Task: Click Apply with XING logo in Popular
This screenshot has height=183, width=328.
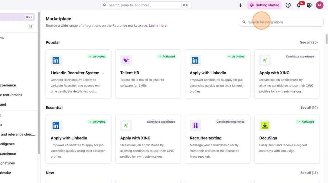Action: [x=265, y=60]
